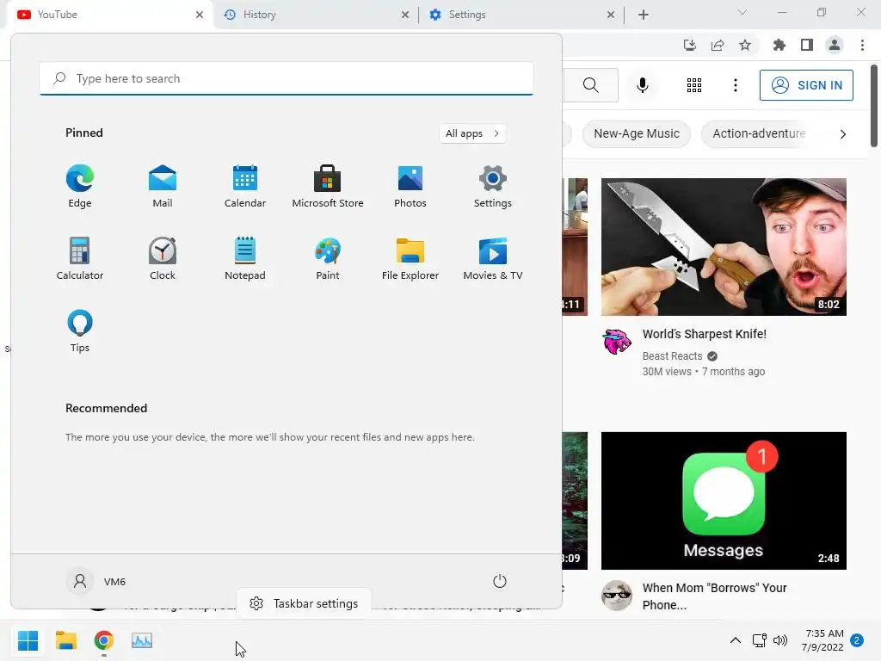Image resolution: width=881 pixels, height=661 pixels.
Task: Open the resource monitor taskbar app
Action: tap(142, 640)
